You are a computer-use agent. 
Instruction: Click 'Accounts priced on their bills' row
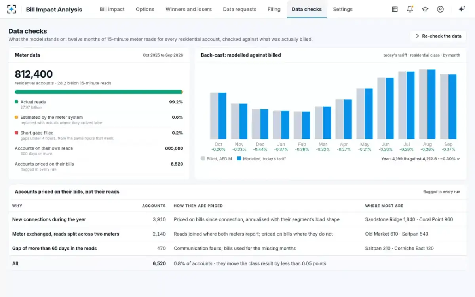click(x=99, y=166)
